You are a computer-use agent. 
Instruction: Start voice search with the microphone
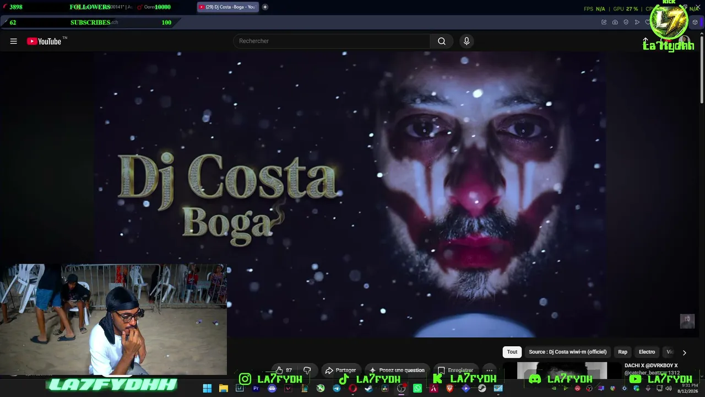pyautogui.click(x=467, y=41)
